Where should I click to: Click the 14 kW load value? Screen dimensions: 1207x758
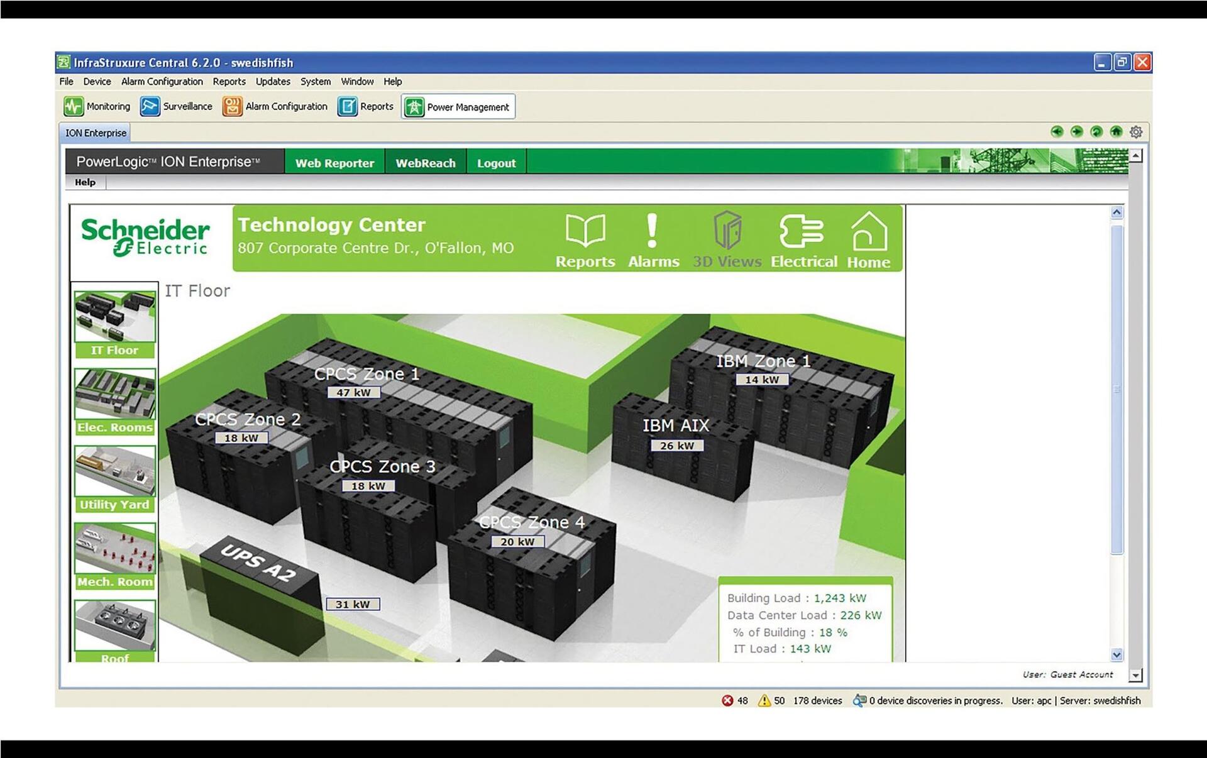[x=762, y=380]
